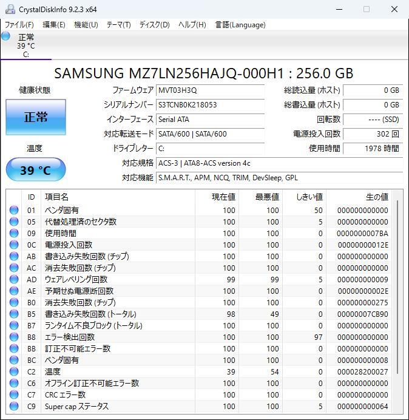This screenshot has width=409, height=420.
Task: Click the serial number field S3TCNB0K218053
Action: pyautogui.click(x=210, y=105)
